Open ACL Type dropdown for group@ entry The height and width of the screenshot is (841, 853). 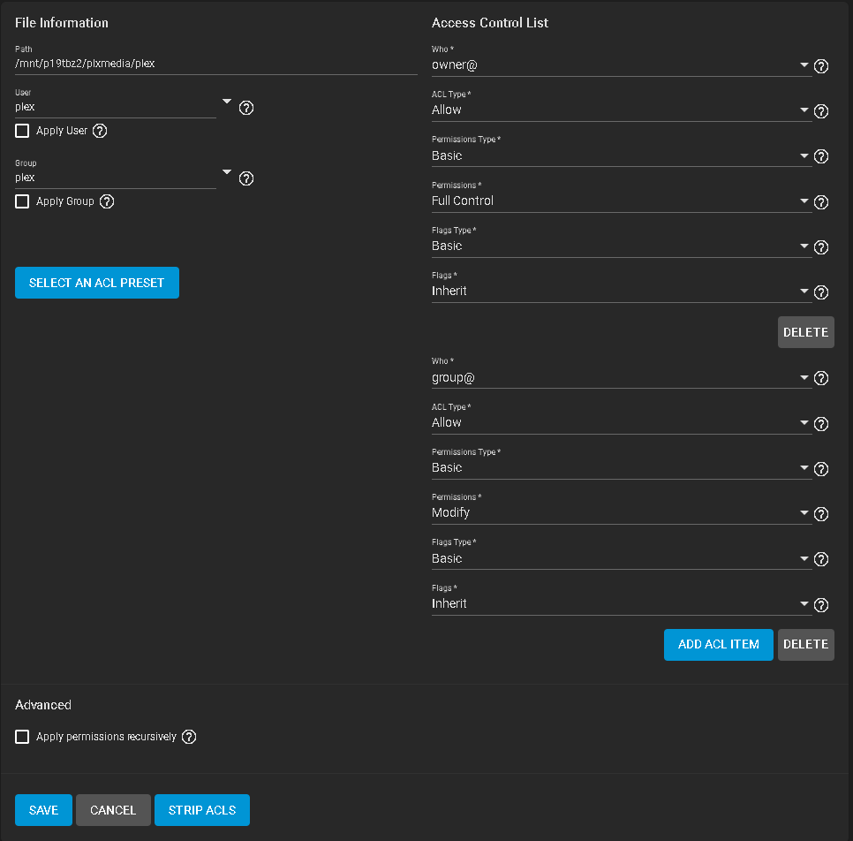(622, 422)
